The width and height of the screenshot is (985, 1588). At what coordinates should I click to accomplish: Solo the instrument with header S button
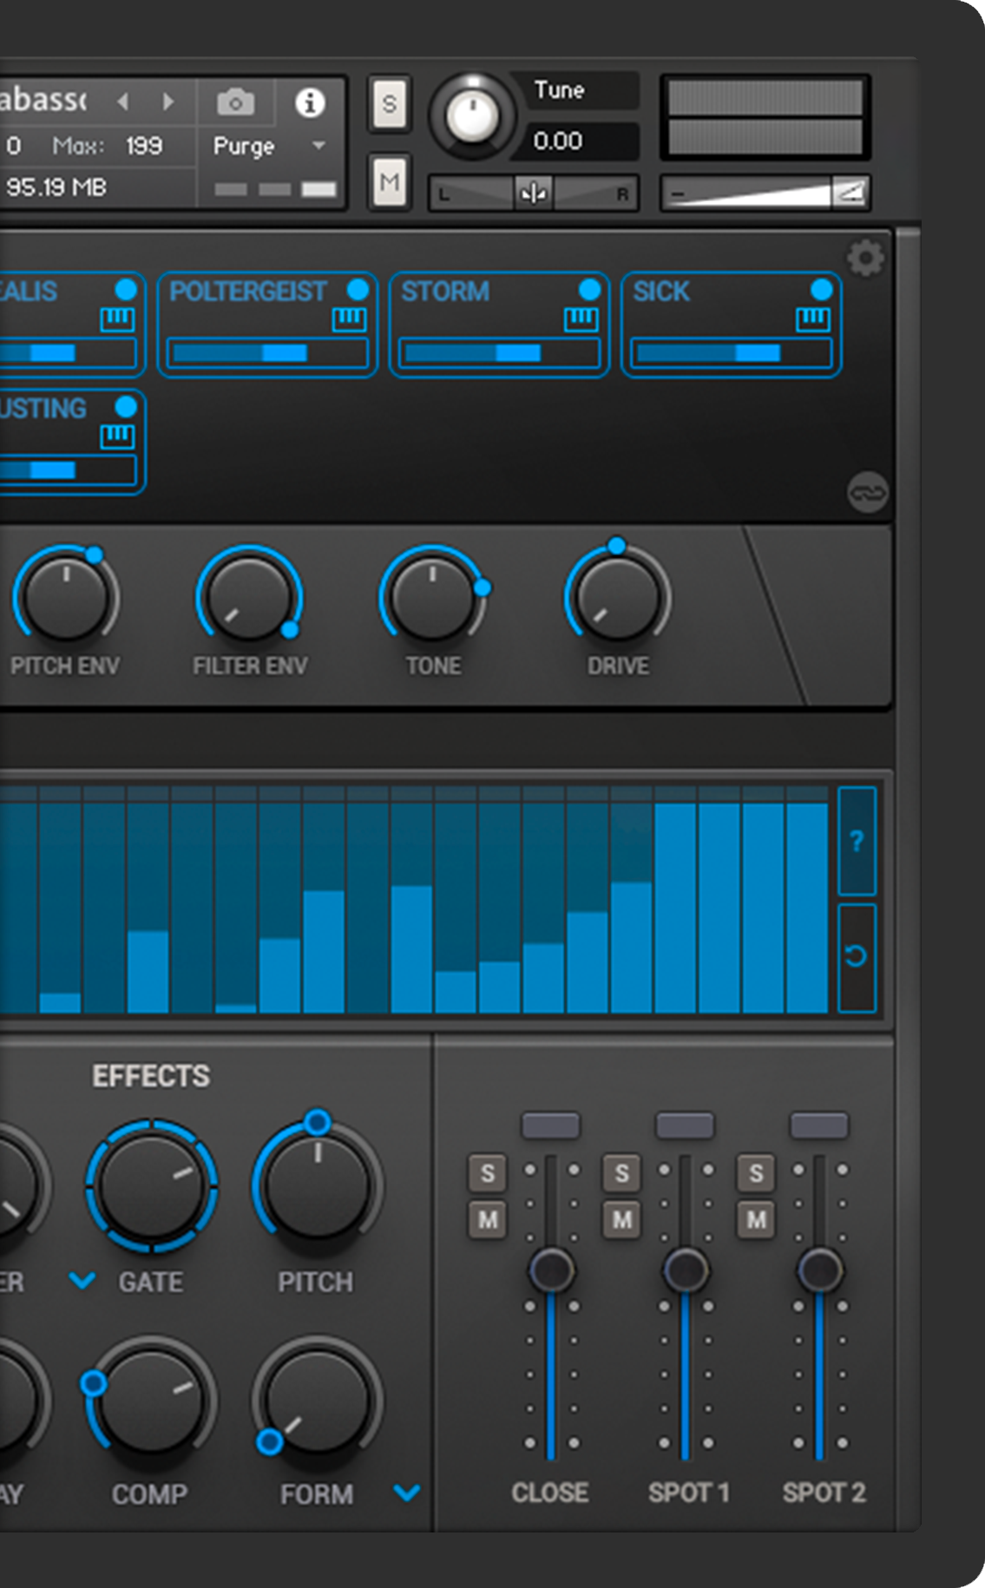pyautogui.click(x=389, y=104)
